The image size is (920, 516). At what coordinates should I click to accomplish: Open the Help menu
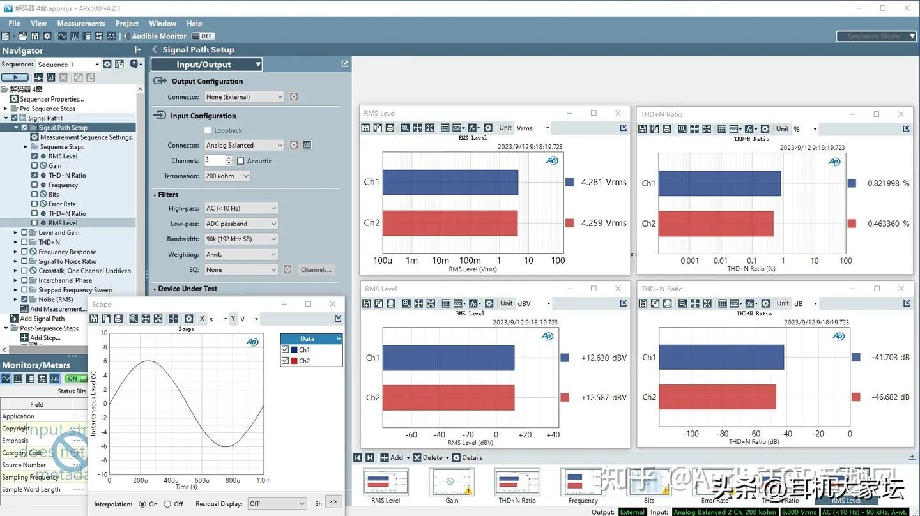click(194, 24)
